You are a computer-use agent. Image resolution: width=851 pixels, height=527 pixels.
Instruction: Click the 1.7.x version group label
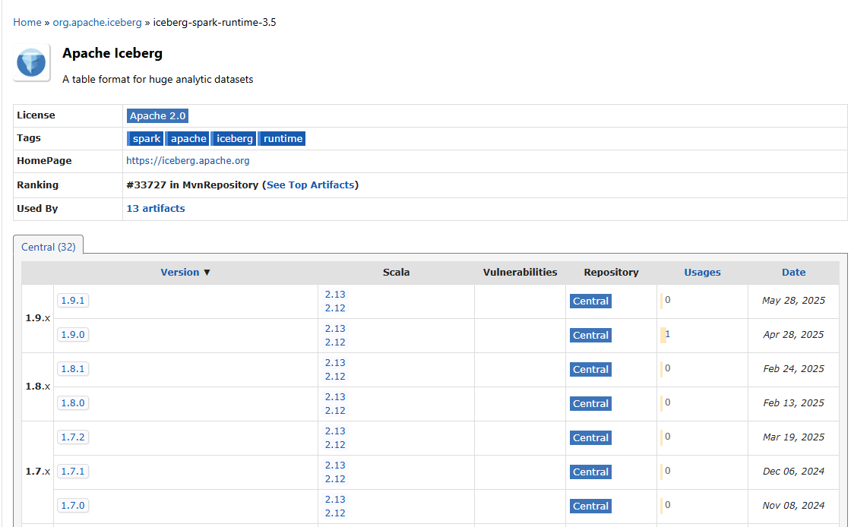point(37,471)
